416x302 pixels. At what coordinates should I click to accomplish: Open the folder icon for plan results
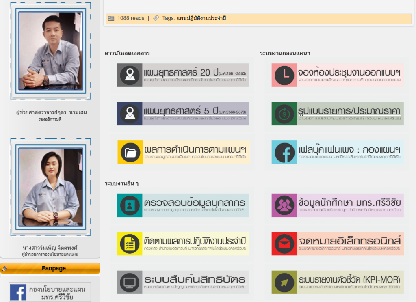click(130, 152)
